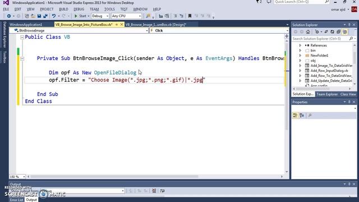Open the VIEW menu

pos(30,9)
